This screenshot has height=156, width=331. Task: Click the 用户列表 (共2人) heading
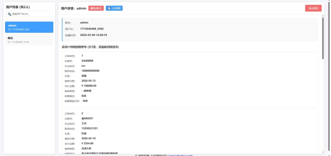click(x=18, y=7)
